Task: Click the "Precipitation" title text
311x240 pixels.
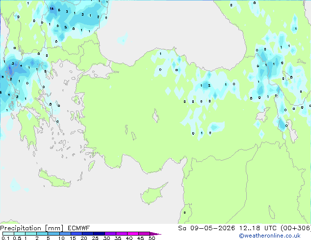Action: pos(21,228)
